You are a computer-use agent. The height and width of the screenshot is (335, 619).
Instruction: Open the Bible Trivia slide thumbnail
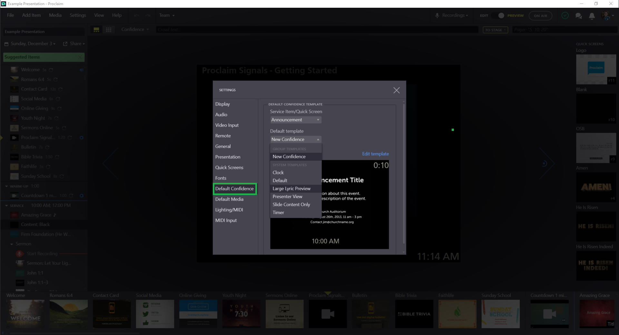[x=414, y=314]
